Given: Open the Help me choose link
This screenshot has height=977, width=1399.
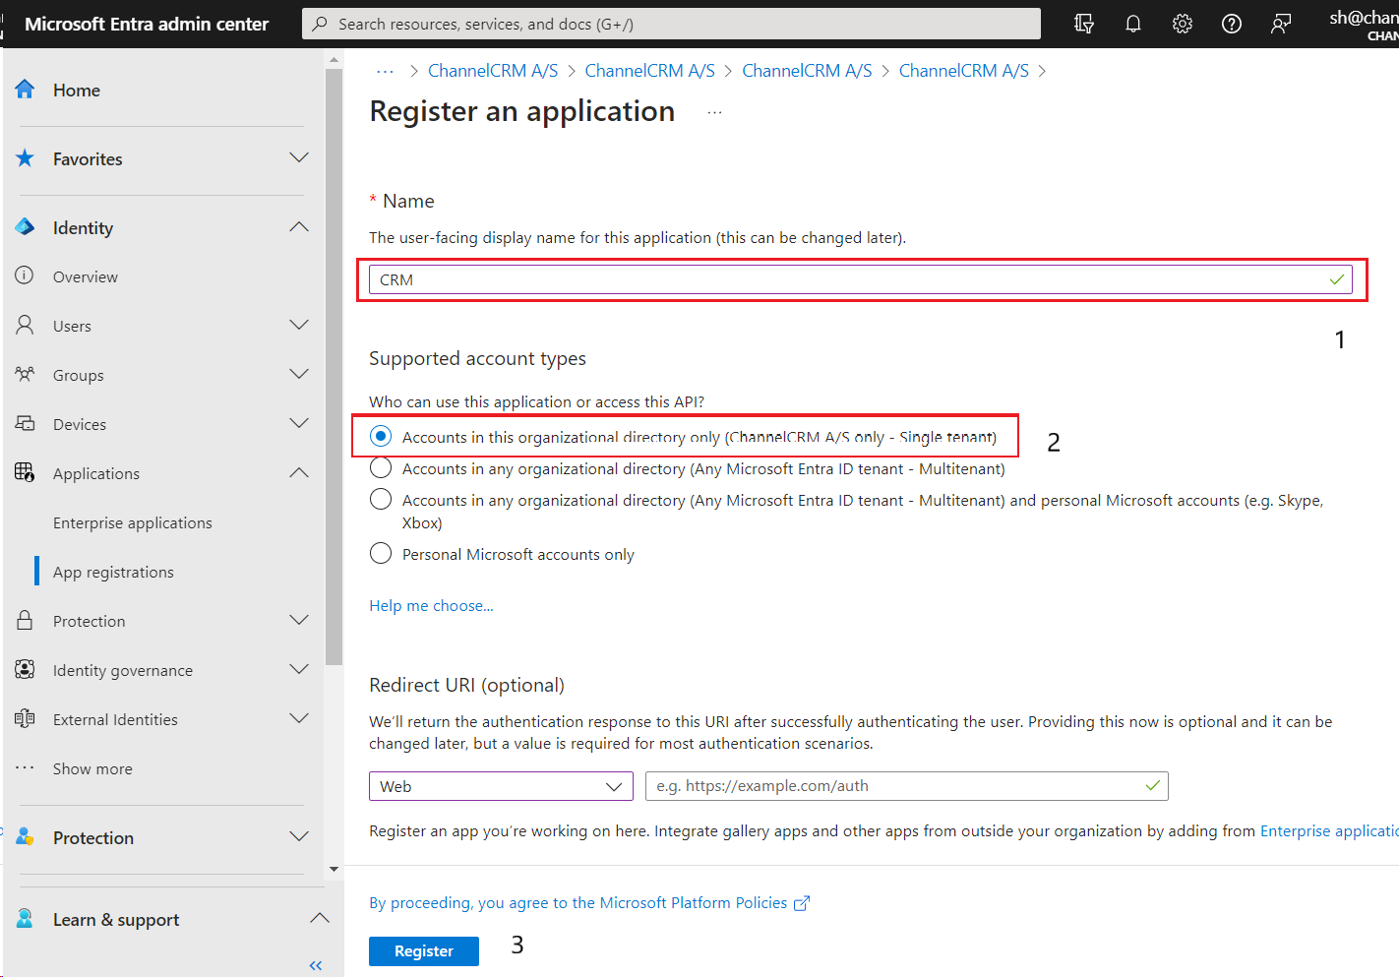Looking at the screenshot, I should click(431, 606).
